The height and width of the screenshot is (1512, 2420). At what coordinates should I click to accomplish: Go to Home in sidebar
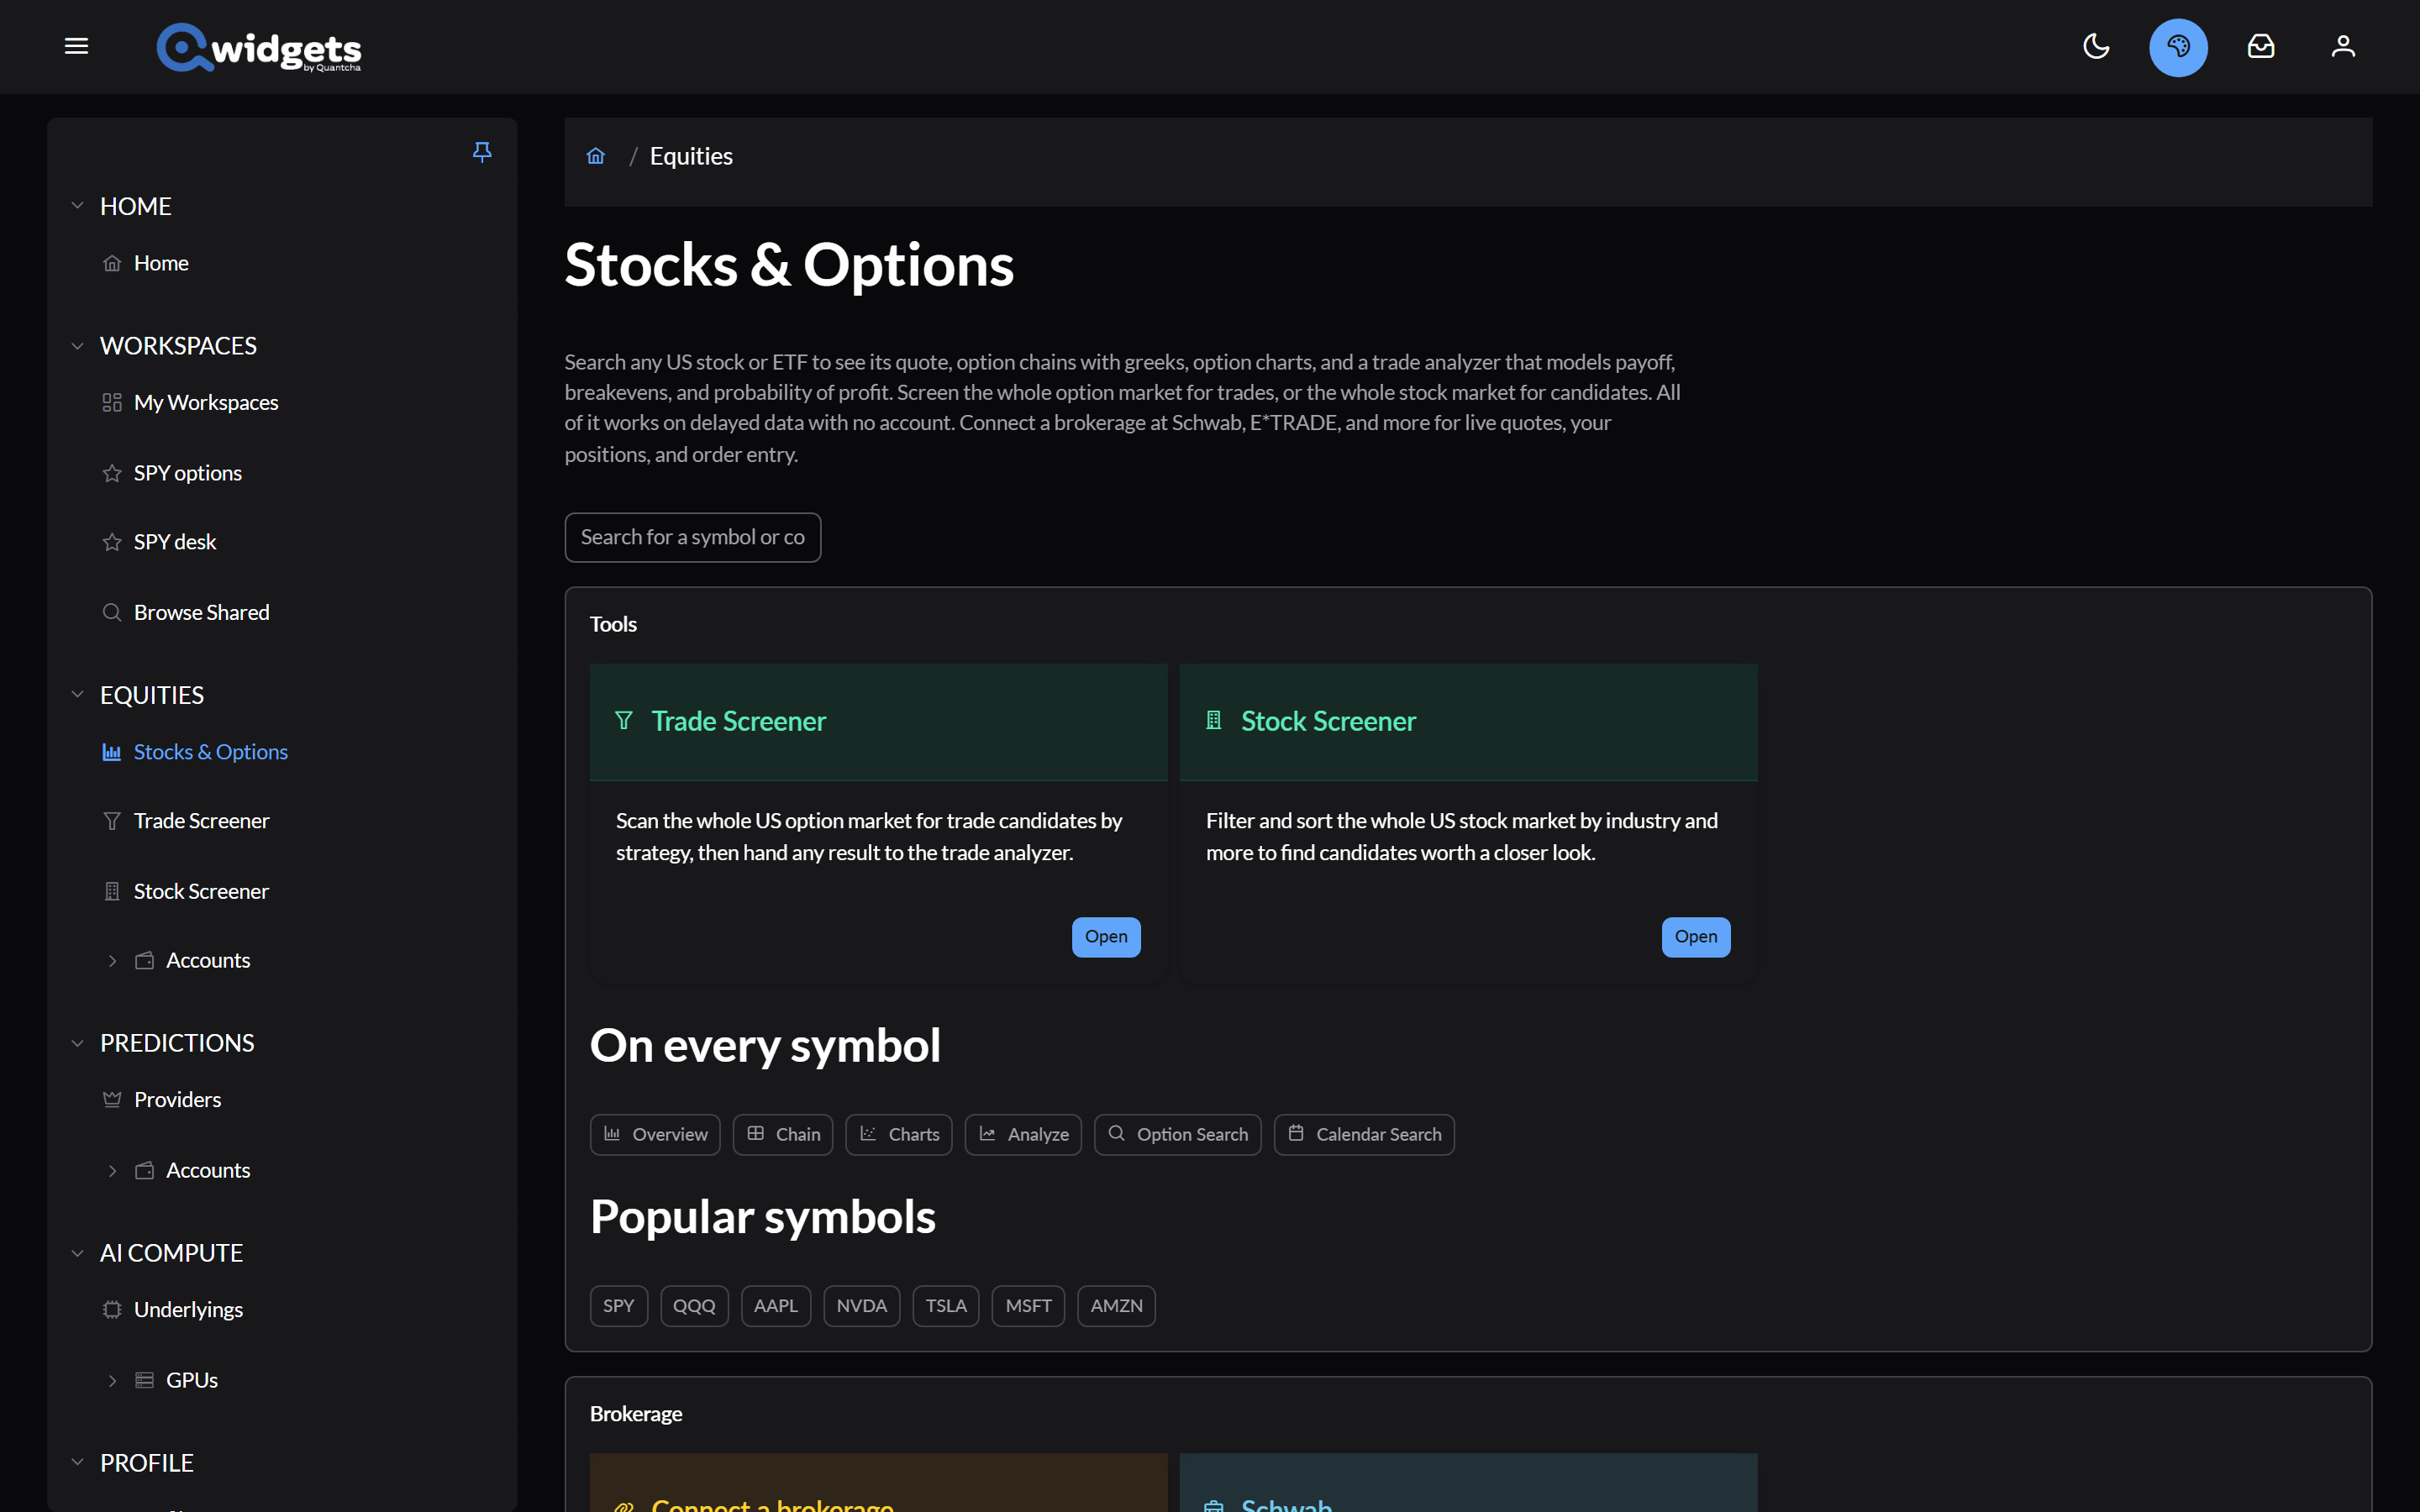coord(161,263)
